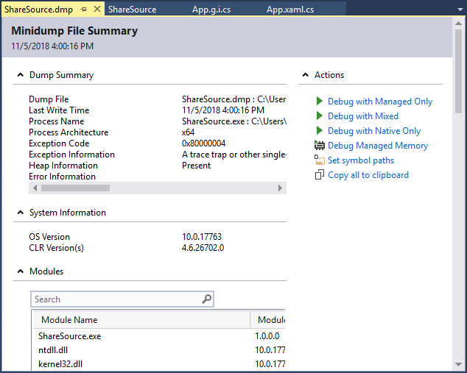
Task: Click the green play icon beside Debug with Managed Only
Action: [319, 102]
